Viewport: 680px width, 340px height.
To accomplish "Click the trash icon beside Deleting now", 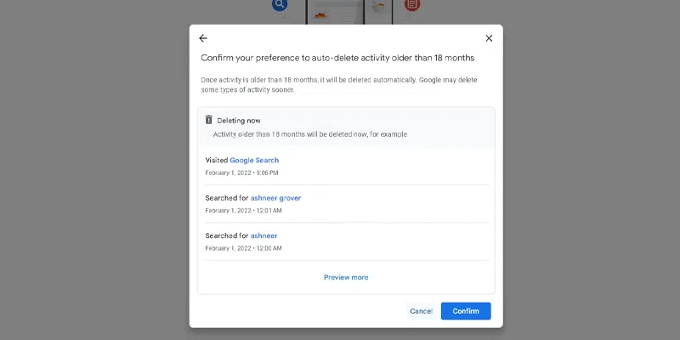I will click(x=209, y=121).
